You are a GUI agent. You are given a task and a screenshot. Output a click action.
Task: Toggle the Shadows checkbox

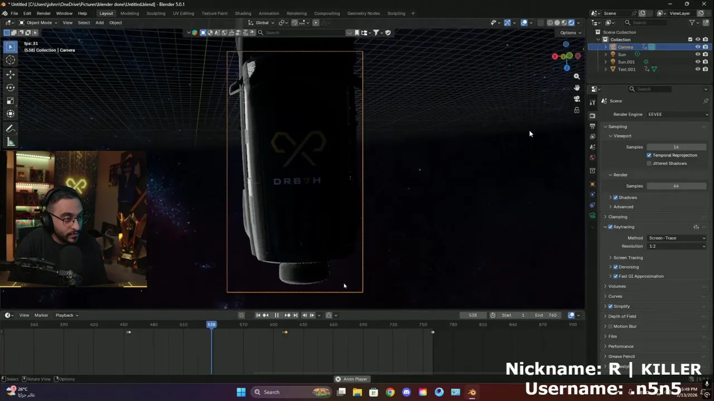pyautogui.click(x=616, y=197)
